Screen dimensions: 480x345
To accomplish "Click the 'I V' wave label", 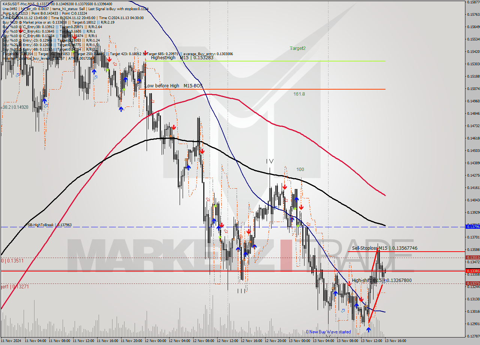I will tap(270, 161).
